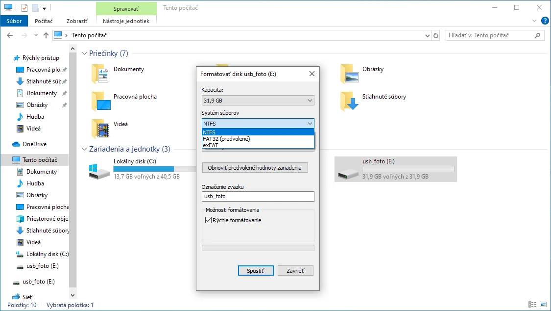Open the Súbor menu
Screen dimensions: 551x311
[x=14, y=21]
